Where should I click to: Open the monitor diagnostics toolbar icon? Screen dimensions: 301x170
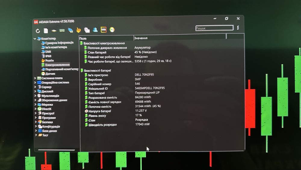point(70,30)
